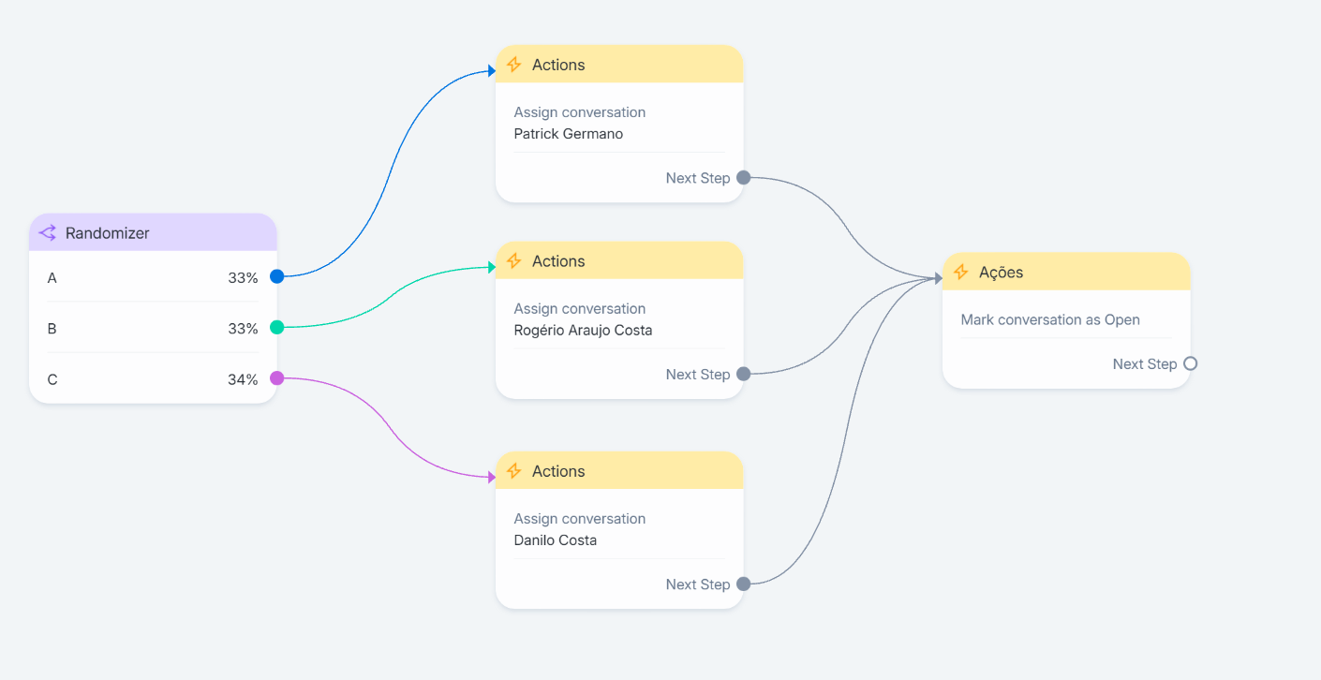
Task: Open Actions node header above Rogério Araujo Costa
Action: [619, 260]
